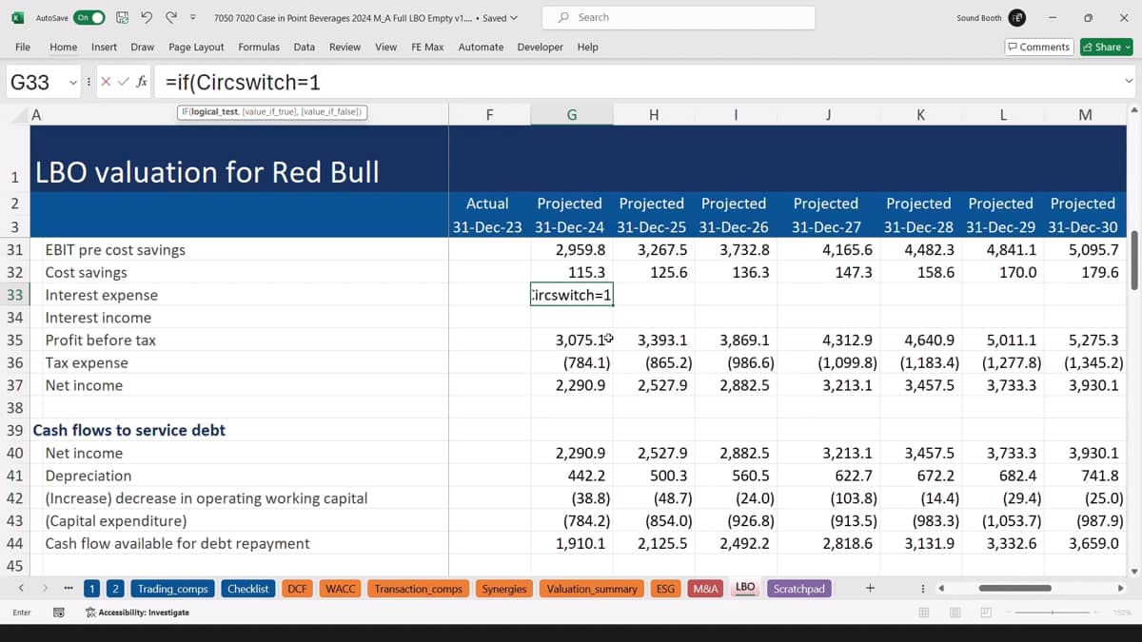
Task: Go to the ESG sheet tab
Action: (665, 589)
